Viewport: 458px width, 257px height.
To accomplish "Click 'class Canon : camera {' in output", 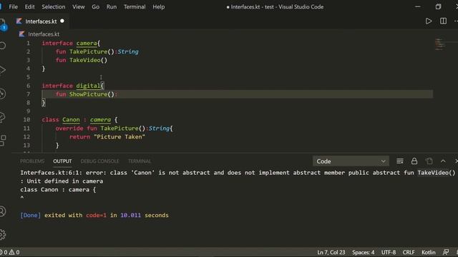I will (58, 190).
